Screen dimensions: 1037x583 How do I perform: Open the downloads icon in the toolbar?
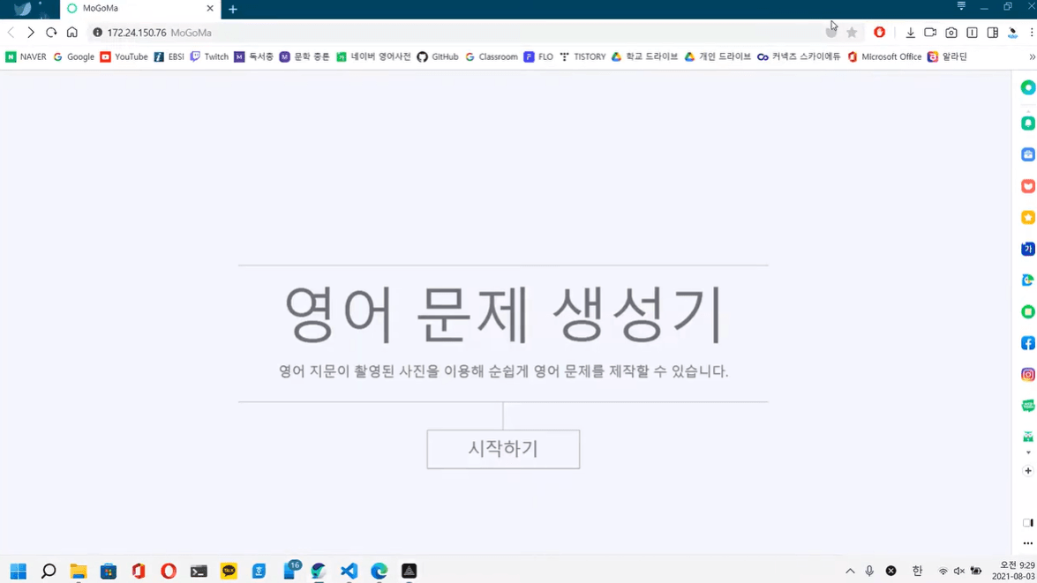pyautogui.click(x=910, y=33)
